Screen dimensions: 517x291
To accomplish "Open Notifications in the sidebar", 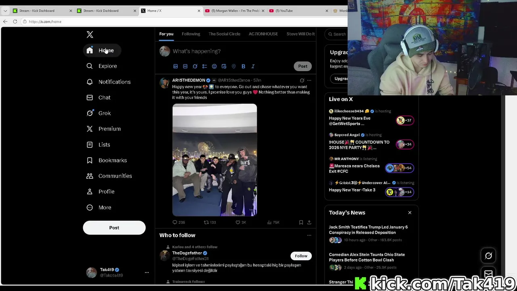I will tap(109, 82).
